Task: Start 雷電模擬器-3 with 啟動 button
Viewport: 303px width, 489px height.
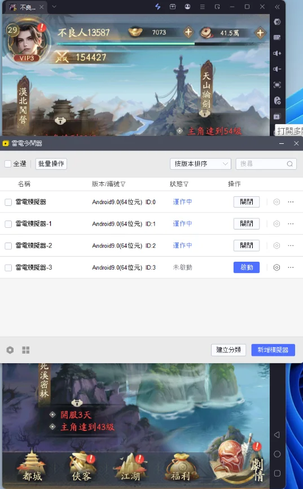Action: [x=247, y=267]
